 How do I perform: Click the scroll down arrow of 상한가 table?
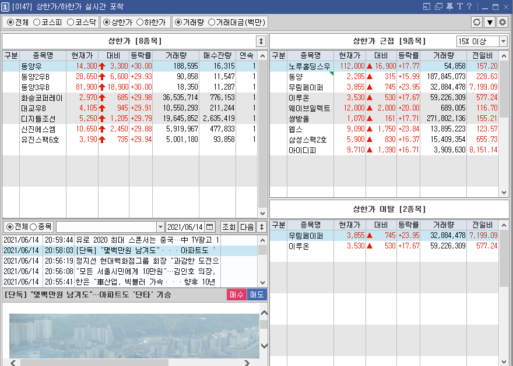click(262, 213)
